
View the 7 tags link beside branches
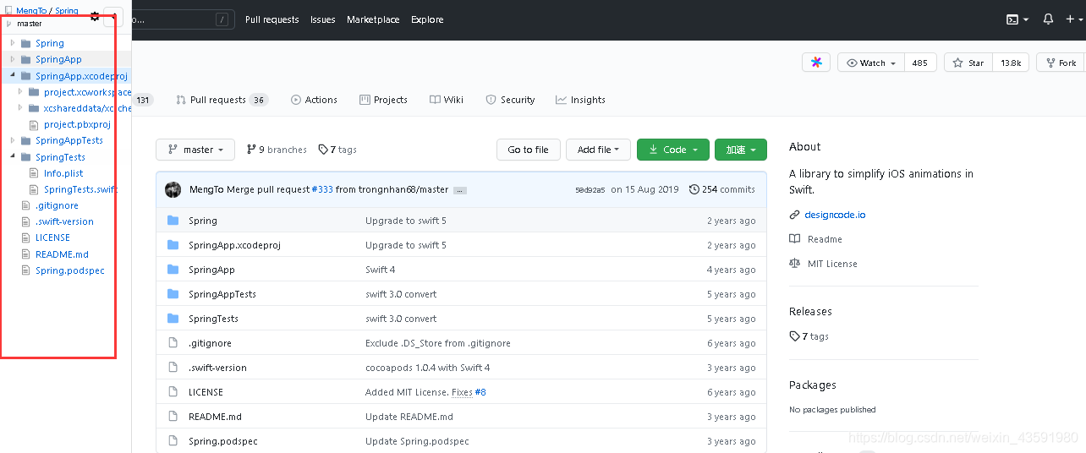[x=337, y=150]
